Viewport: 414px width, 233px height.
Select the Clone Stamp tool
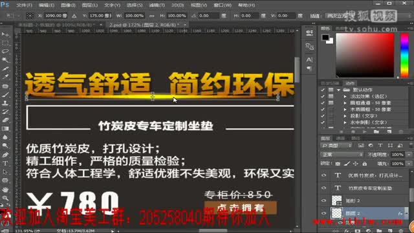coord(5,103)
